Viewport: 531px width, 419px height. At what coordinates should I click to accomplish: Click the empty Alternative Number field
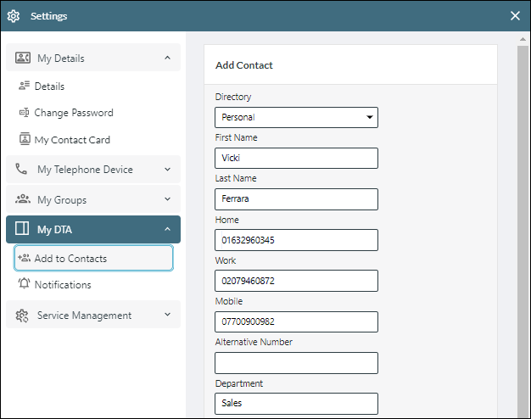(296, 363)
